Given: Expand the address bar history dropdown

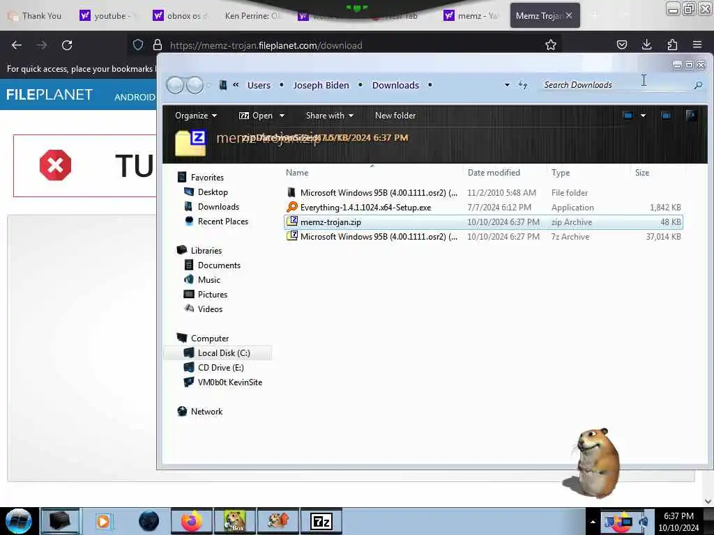Looking at the screenshot, I should pyautogui.click(x=507, y=85).
